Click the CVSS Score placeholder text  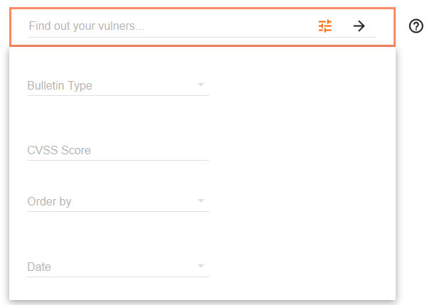tap(59, 151)
